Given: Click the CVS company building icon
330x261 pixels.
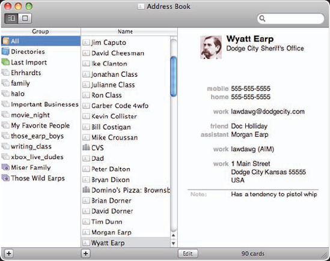Looking at the screenshot, I should click(x=86, y=148).
